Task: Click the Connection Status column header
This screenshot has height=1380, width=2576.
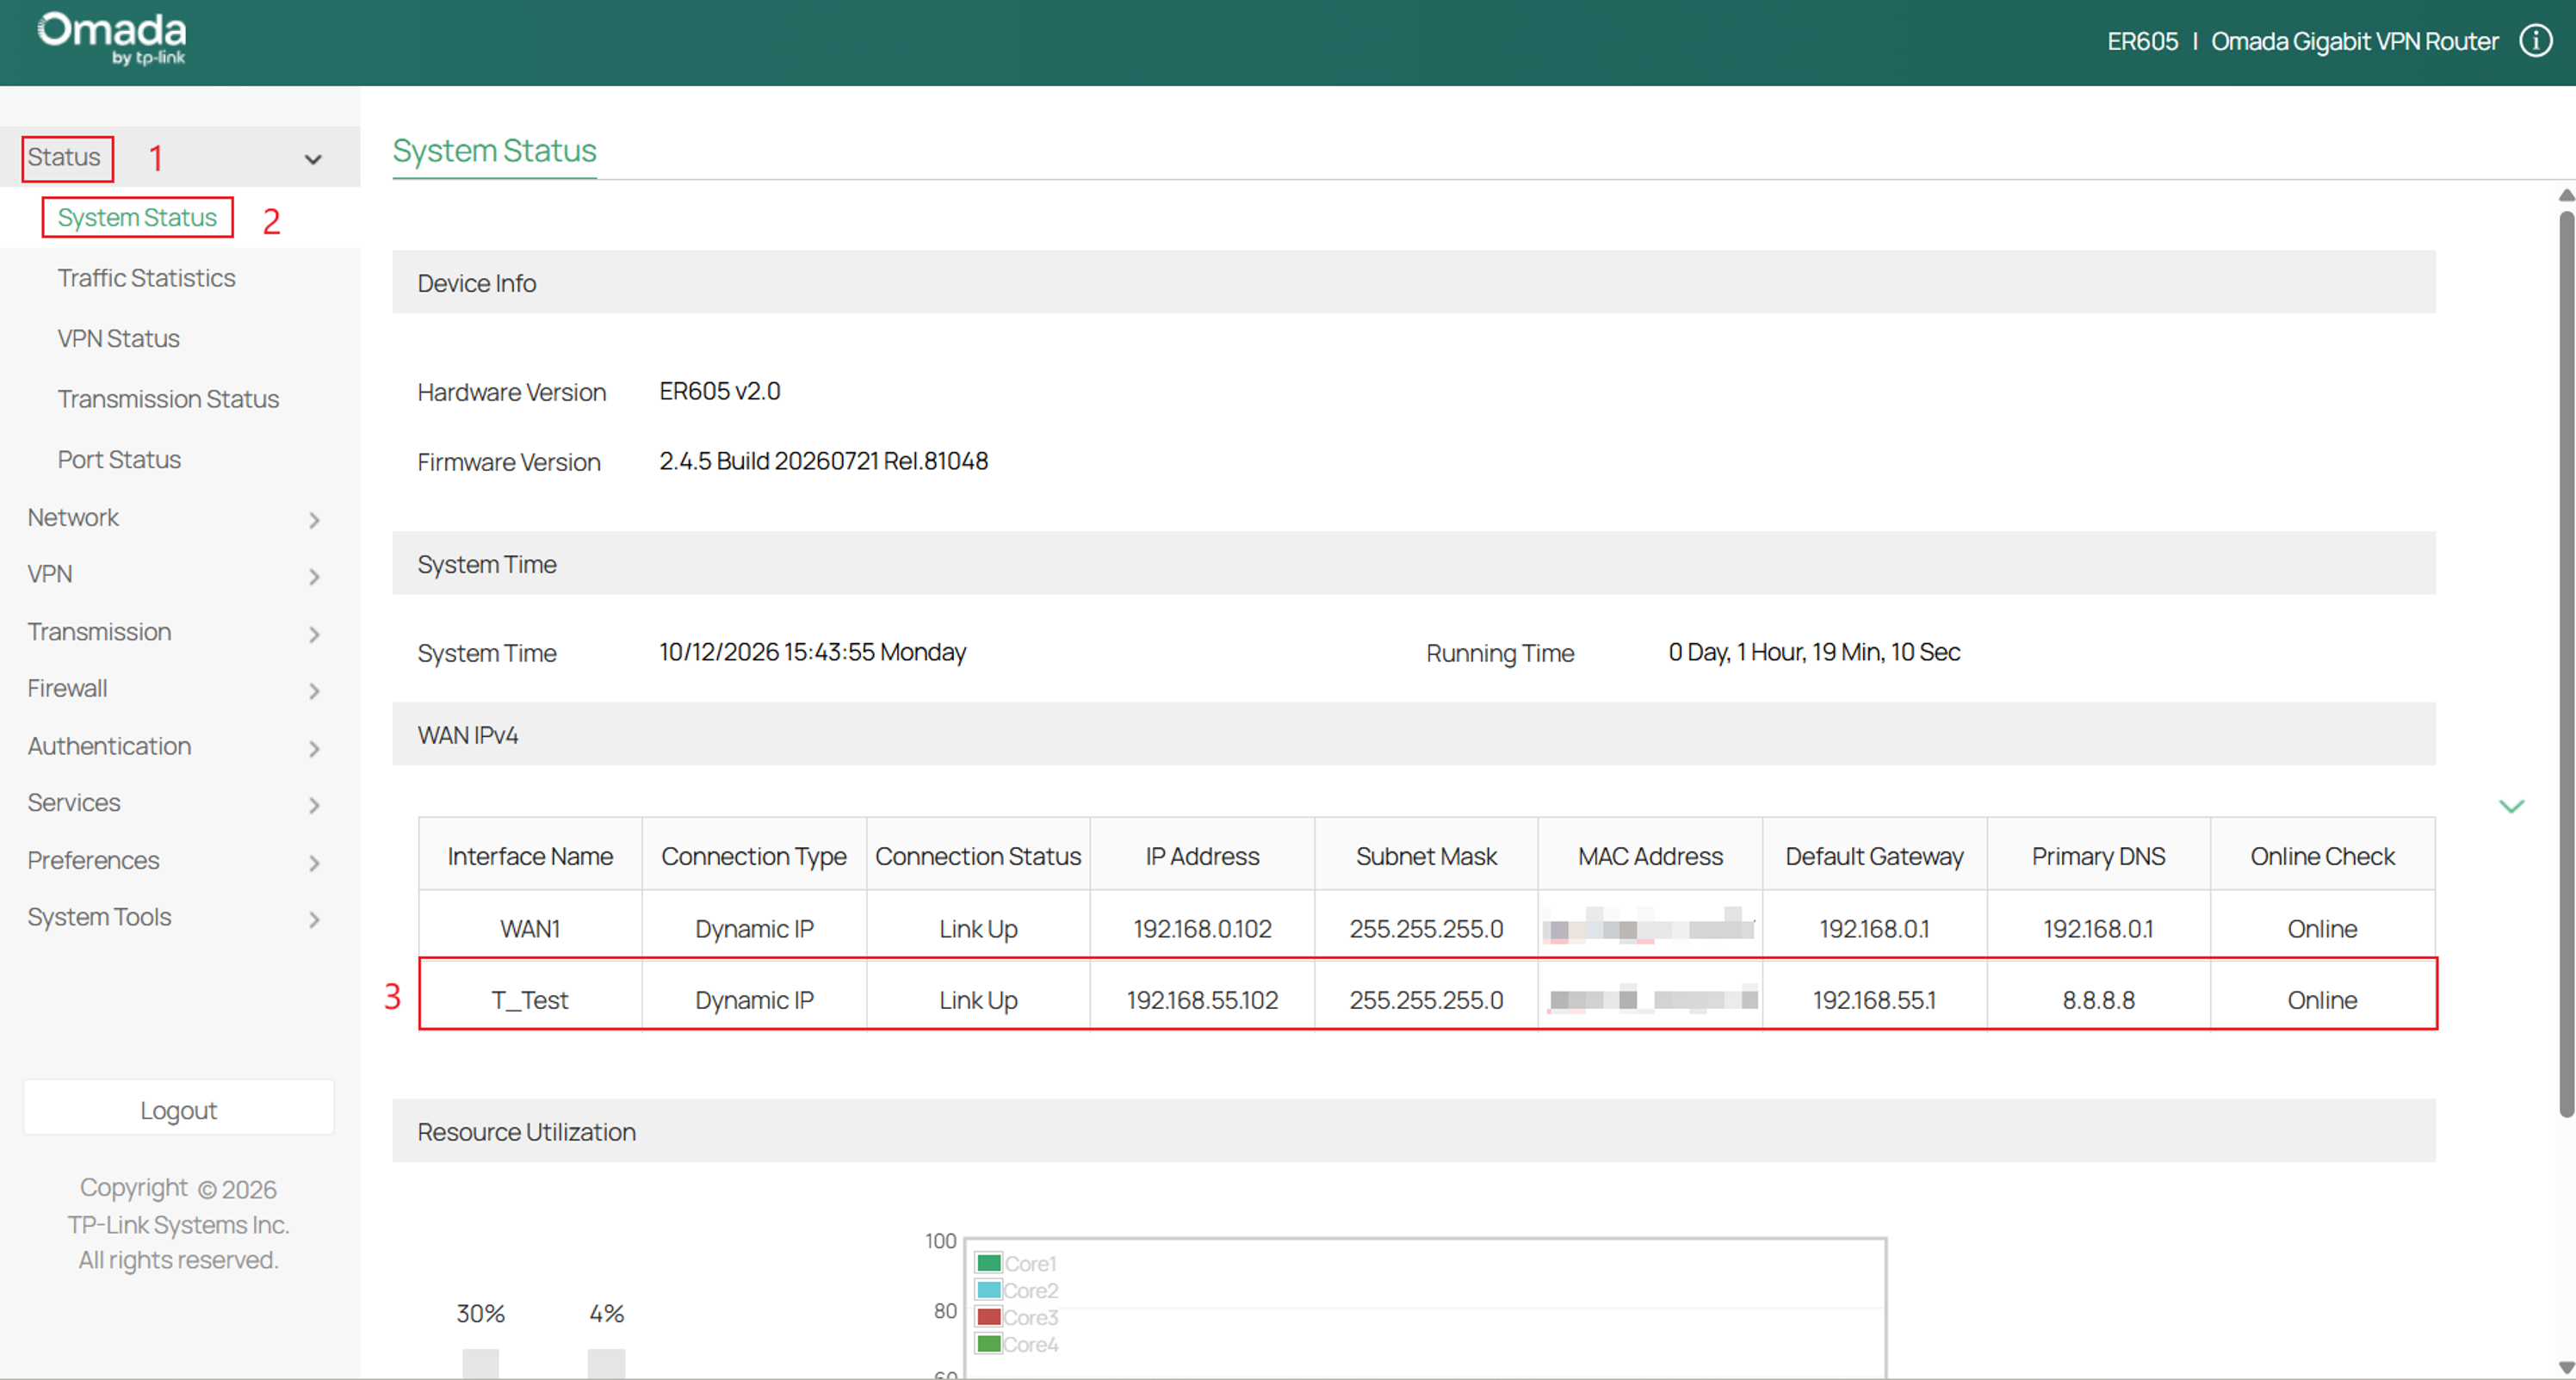Action: [978, 856]
